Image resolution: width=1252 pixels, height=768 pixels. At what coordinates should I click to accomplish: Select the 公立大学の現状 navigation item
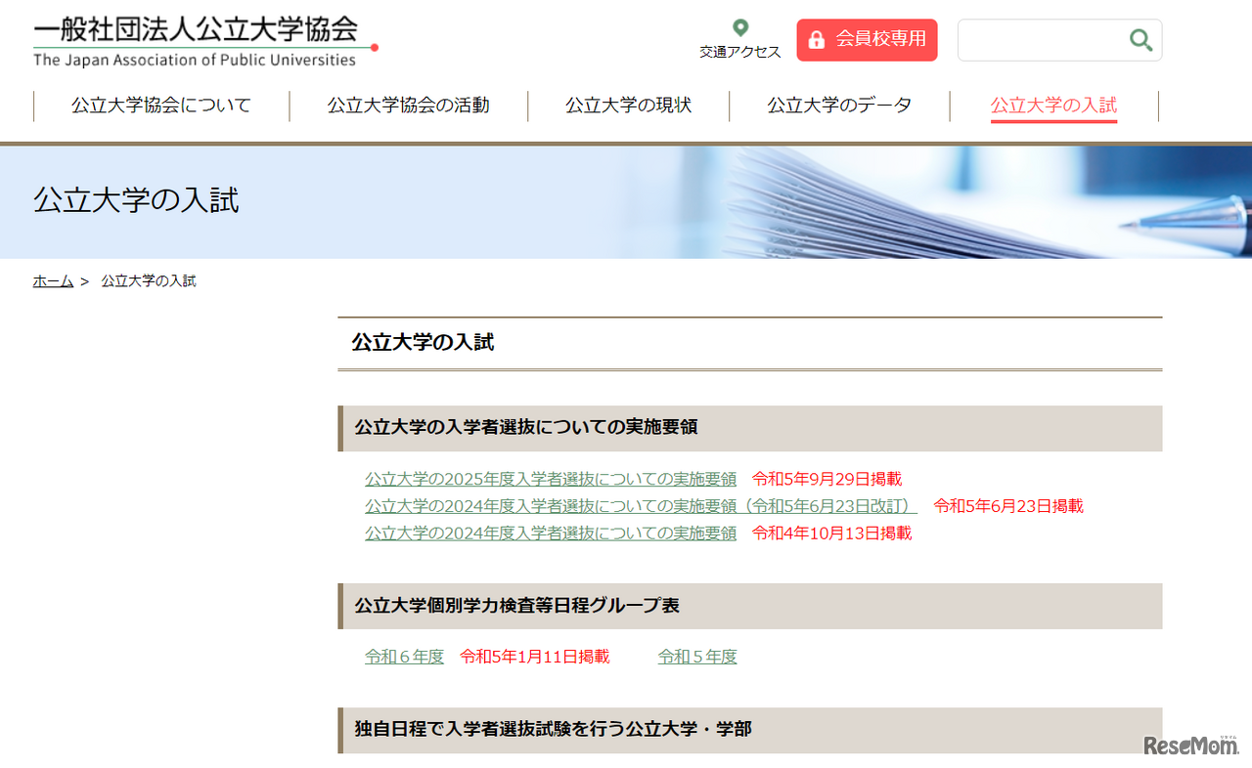(x=627, y=106)
